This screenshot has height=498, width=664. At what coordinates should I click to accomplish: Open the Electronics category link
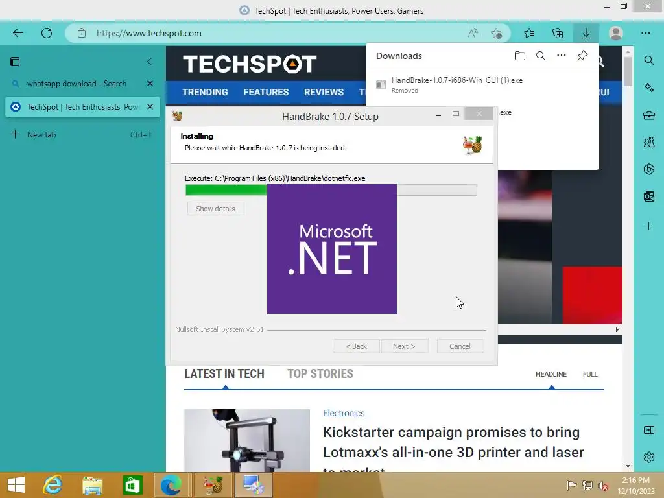pyautogui.click(x=344, y=413)
